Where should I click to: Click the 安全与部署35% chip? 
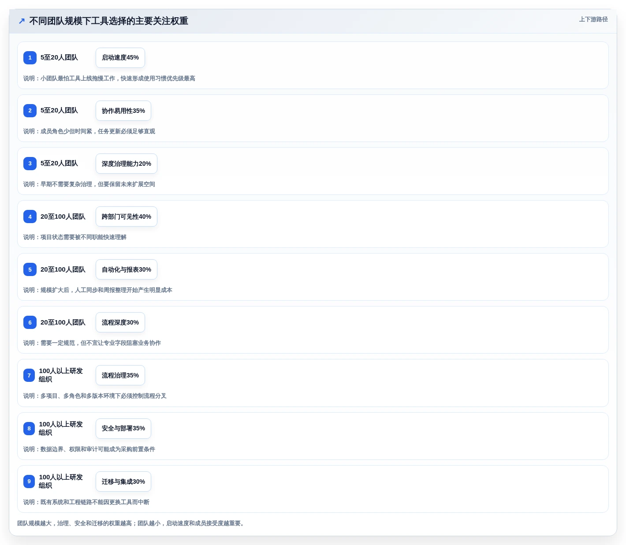(x=123, y=429)
